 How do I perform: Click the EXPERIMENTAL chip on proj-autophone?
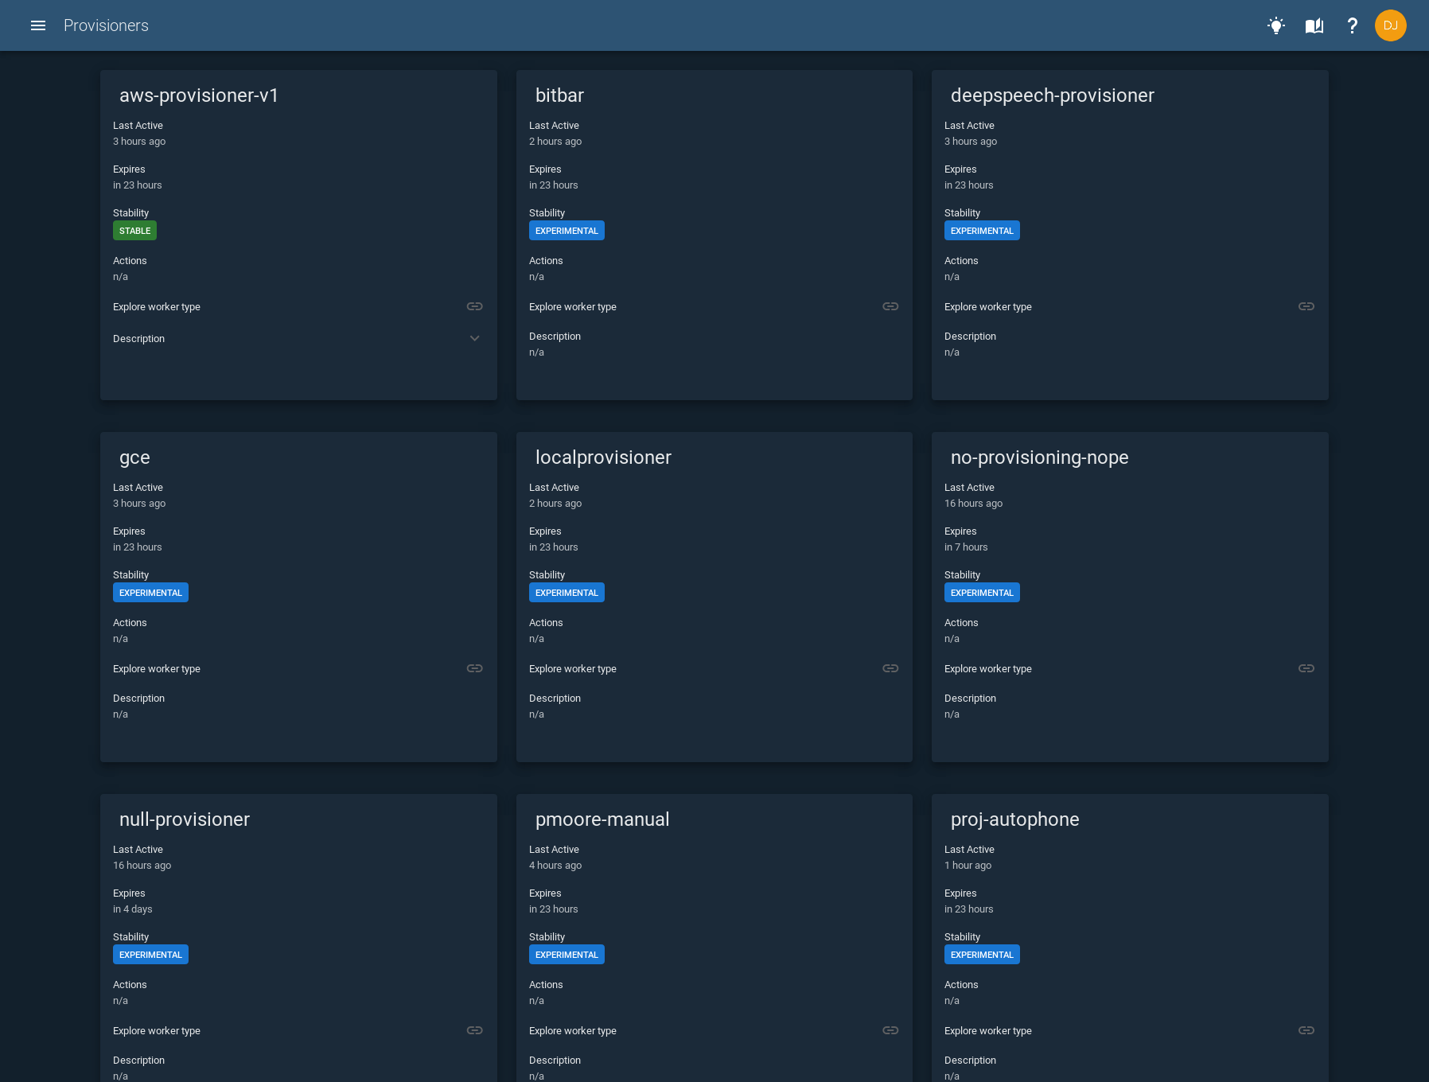tap(982, 954)
